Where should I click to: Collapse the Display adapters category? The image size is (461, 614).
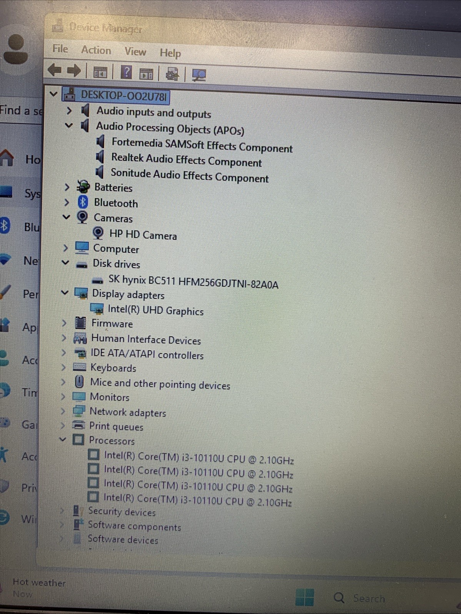[65, 293]
